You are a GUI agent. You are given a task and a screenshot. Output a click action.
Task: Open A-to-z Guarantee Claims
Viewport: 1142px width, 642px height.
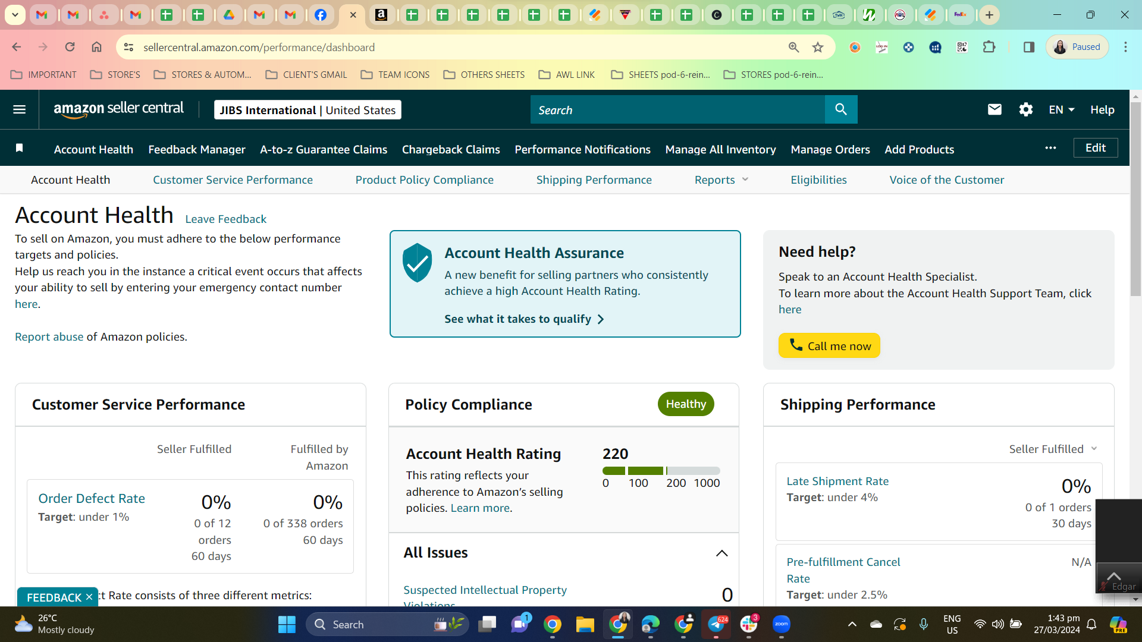[x=324, y=149]
